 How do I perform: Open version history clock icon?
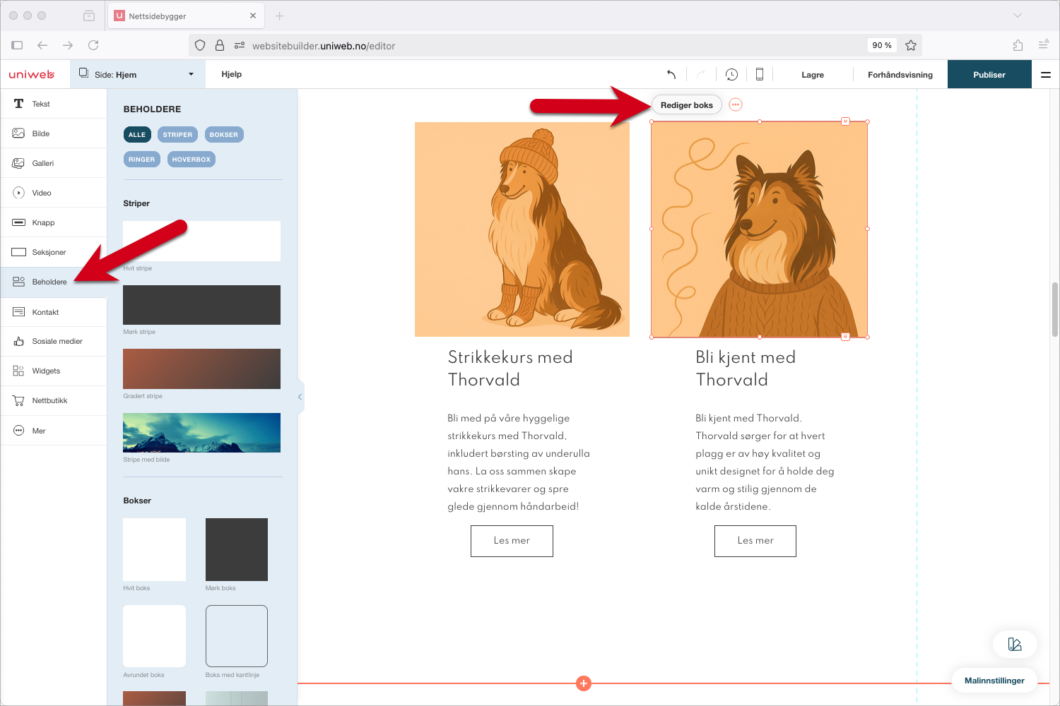pyautogui.click(x=731, y=74)
